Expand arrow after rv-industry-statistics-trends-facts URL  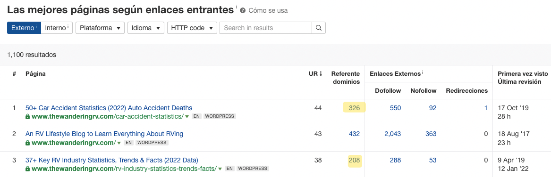(x=220, y=169)
